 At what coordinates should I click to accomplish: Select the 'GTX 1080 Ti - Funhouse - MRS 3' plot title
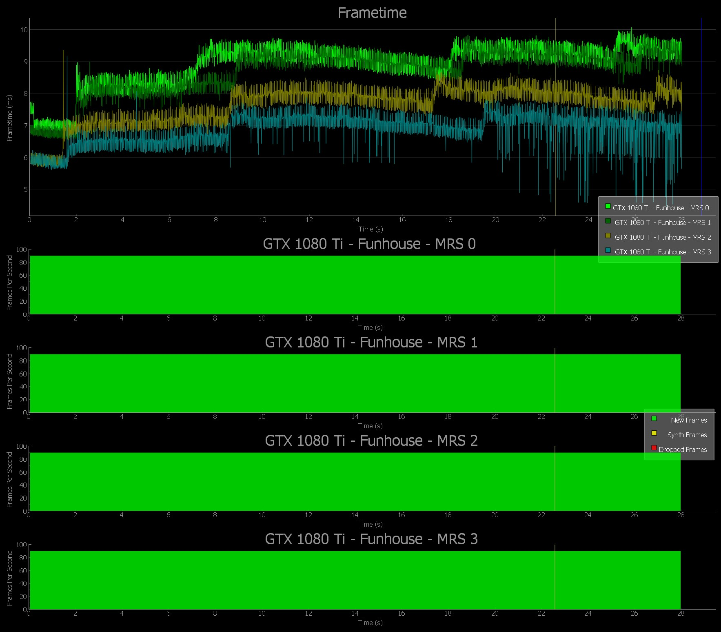[371, 539]
